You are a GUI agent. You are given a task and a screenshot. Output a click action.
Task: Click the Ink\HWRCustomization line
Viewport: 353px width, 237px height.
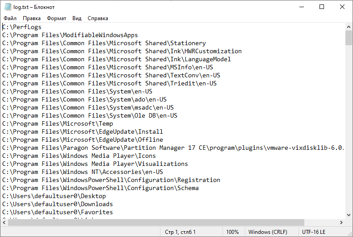click(x=122, y=51)
